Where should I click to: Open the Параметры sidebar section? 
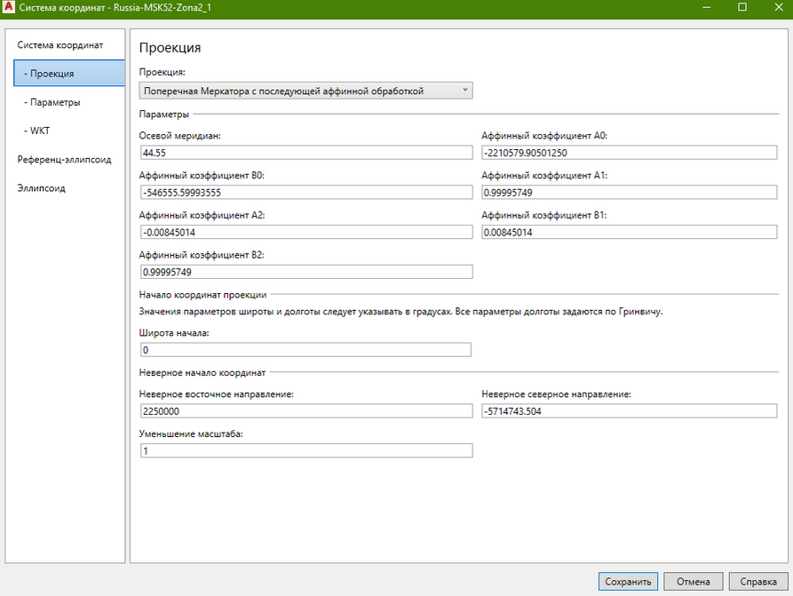(55, 102)
